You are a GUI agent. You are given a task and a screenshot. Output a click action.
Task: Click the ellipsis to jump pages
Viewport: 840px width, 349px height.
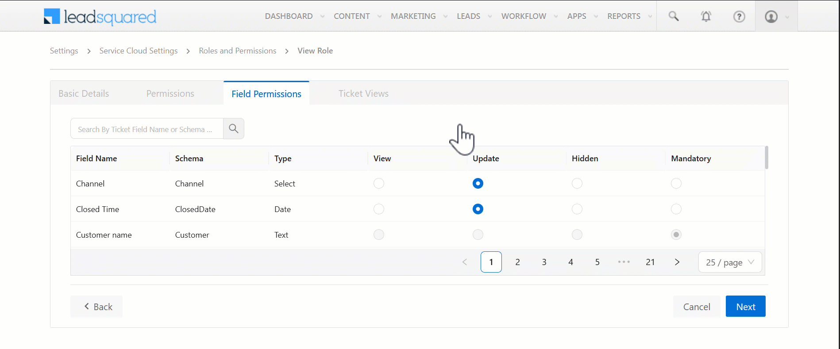pyautogui.click(x=624, y=262)
